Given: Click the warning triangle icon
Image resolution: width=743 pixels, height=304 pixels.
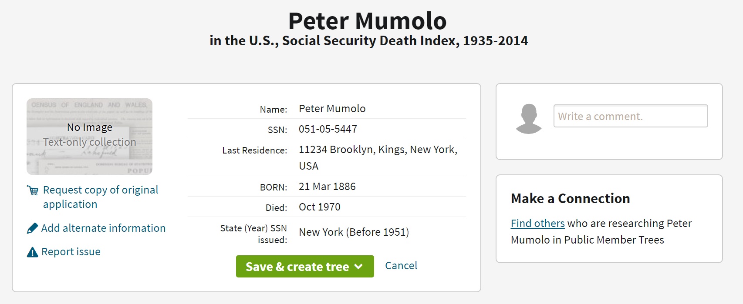Looking at the screenshot, I should (x=32, y=252).
